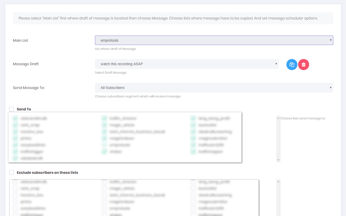Click the 'List where draft of Message.' hint
Viewport: 346px width, 216px height.
tap(116, 49)
